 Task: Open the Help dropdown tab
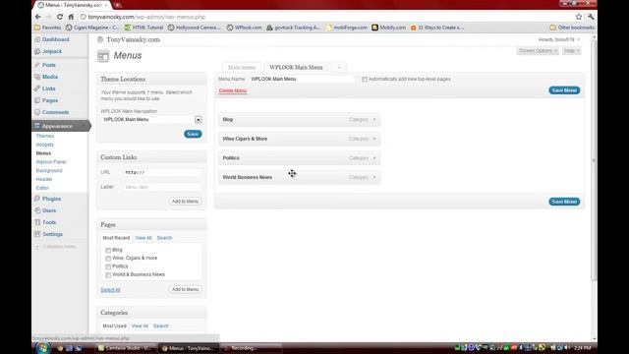tap(572, 51)
